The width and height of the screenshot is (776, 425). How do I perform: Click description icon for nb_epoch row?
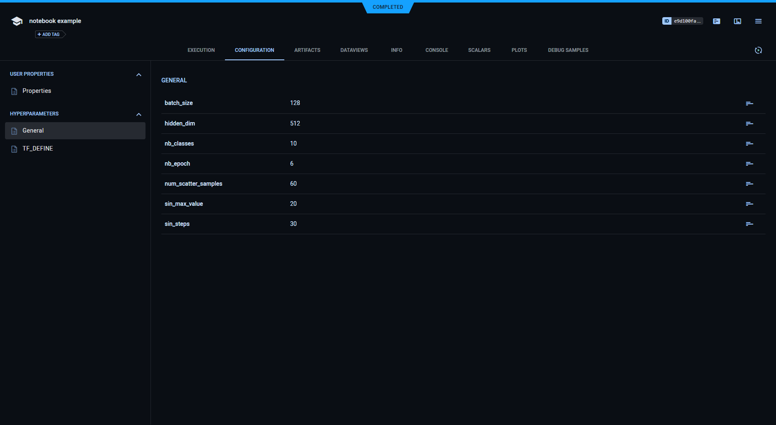pos(749,164)
